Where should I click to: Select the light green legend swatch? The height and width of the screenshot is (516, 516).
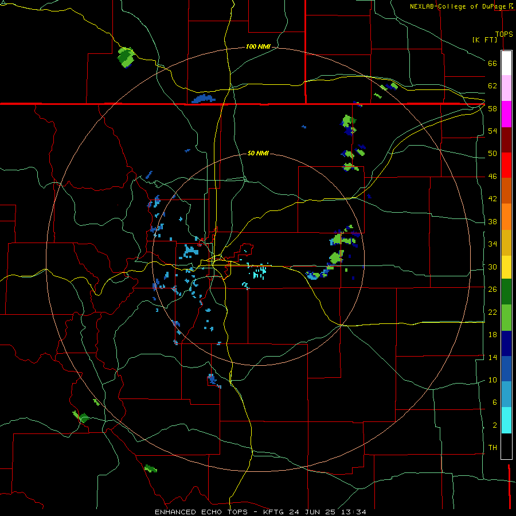[x=506, y=318]
